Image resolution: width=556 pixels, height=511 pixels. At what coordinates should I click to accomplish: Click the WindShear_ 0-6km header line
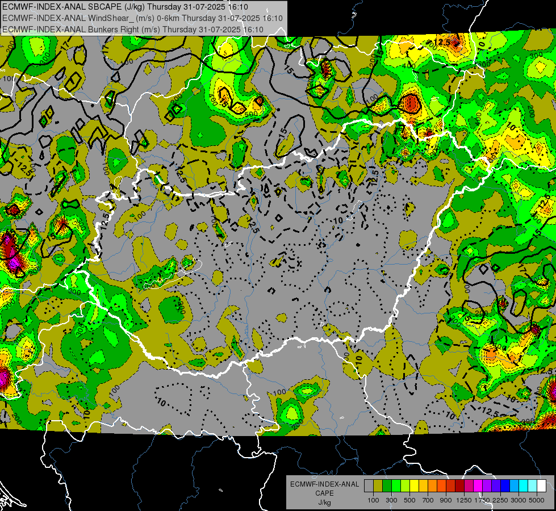(x=143, y=18)
